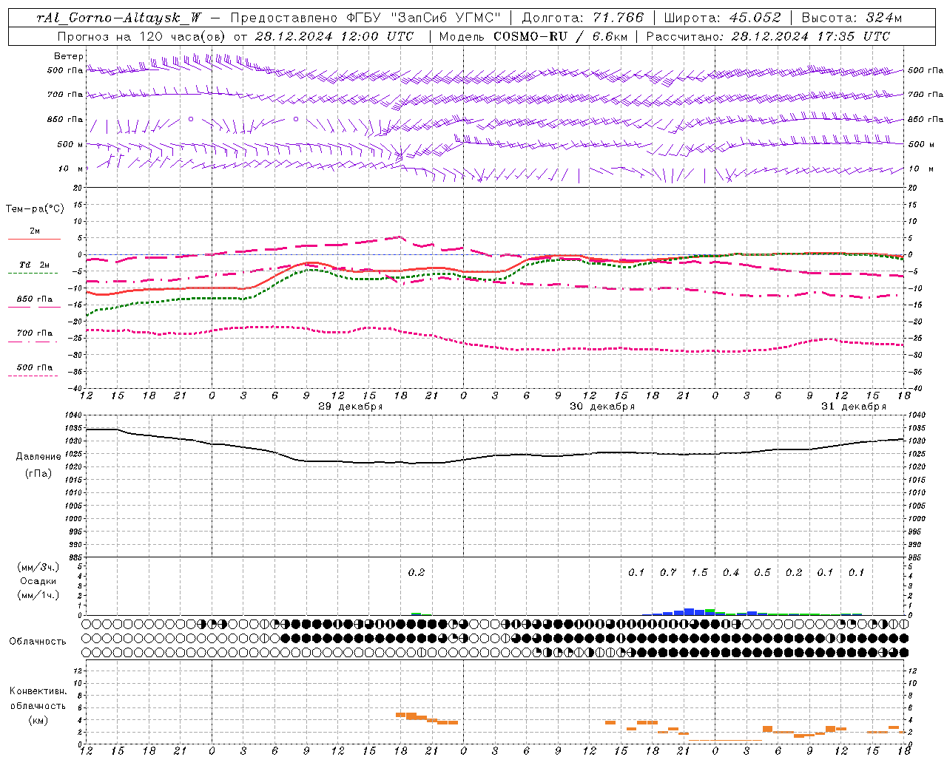Click the 0.4 precipitation amount

pyautogui.click(x=731, y=573)
